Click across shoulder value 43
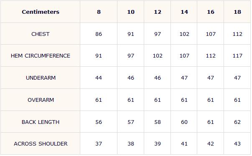 237,143
